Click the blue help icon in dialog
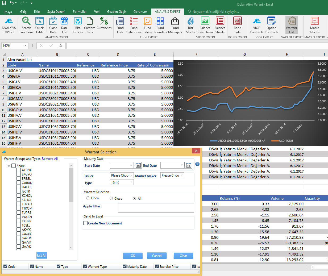 [x=197, y=164]
